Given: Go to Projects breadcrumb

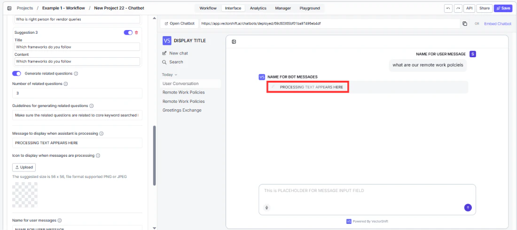Looking at the screenshot, I should [25, 8].
